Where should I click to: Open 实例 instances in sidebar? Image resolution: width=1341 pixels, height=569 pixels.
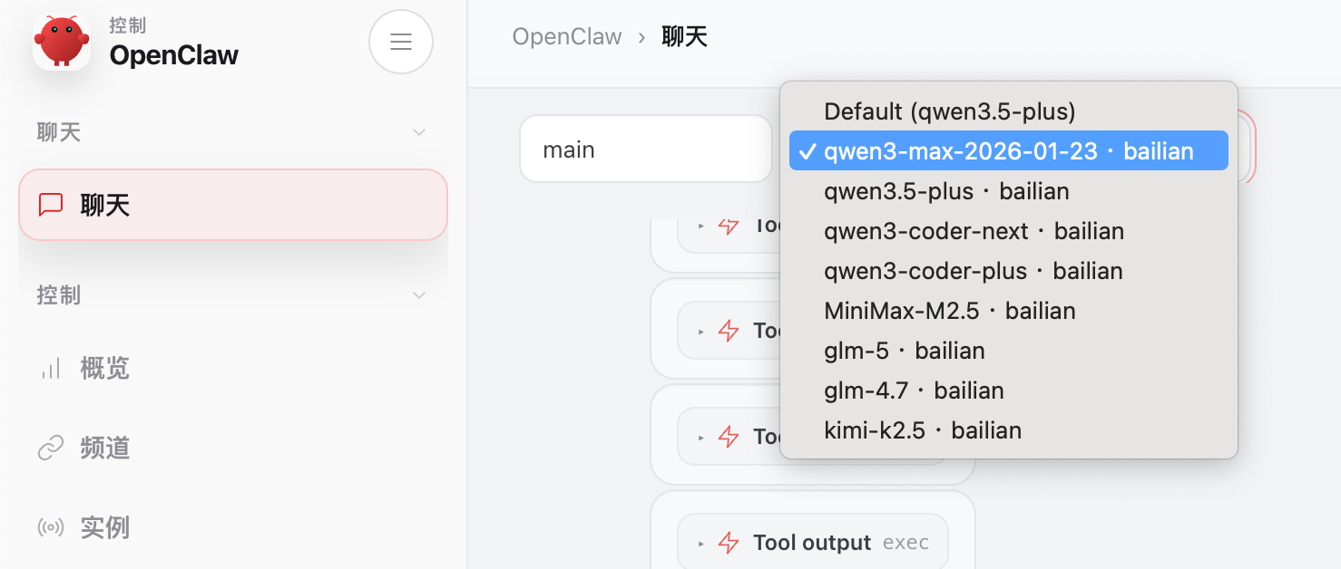coord(233,526)
